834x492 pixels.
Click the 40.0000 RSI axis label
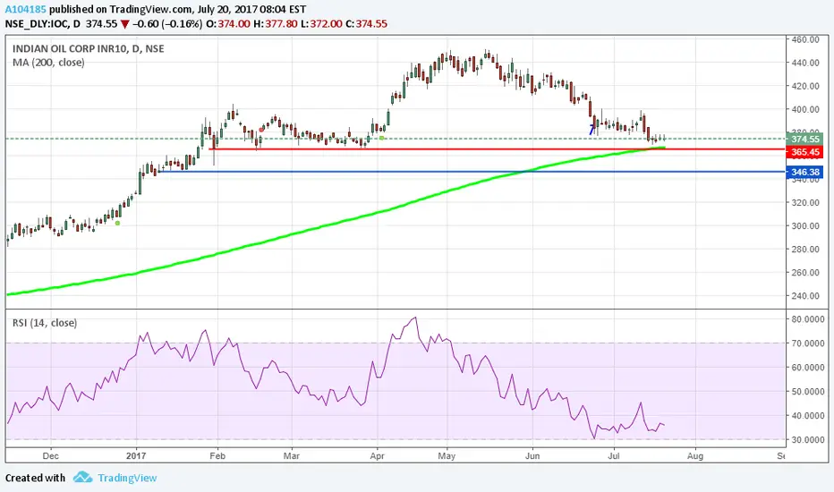coord(808,416)
